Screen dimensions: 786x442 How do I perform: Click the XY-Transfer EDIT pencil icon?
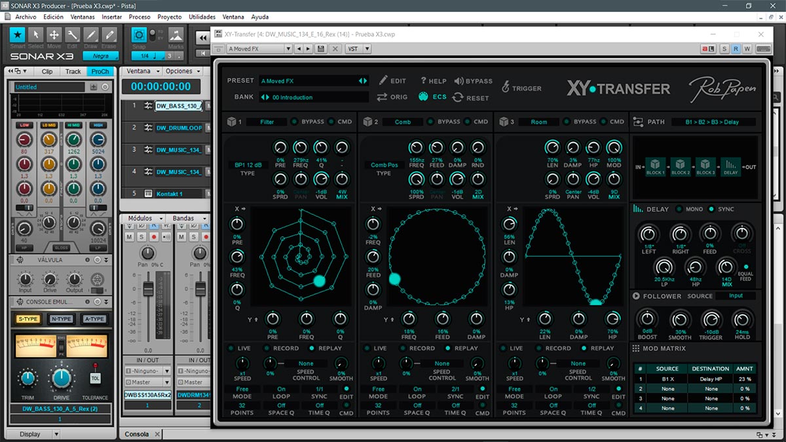[383, 81]
